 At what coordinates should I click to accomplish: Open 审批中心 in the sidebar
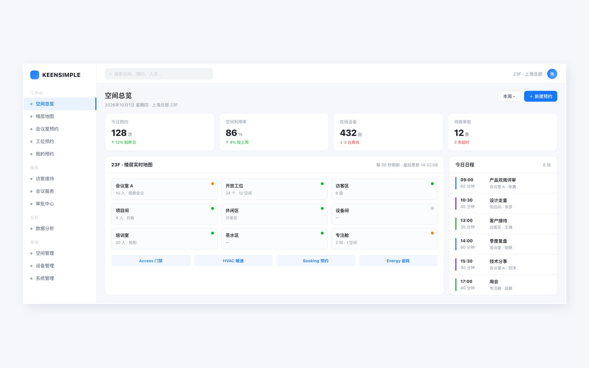tap(60, 204)
